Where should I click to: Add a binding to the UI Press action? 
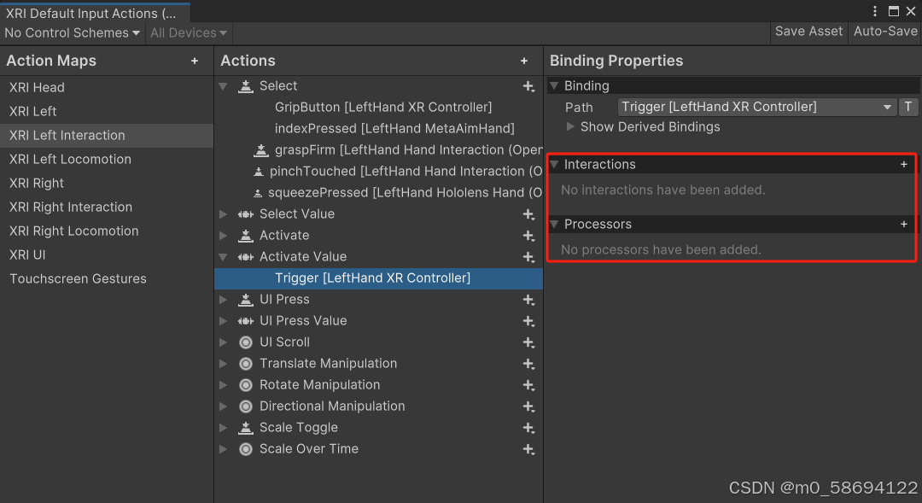click(x=528, y=299)
